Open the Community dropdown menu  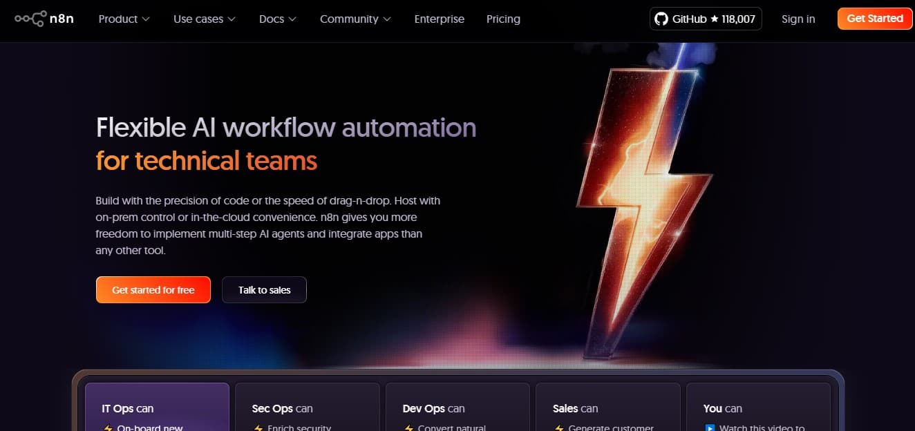tap(355, 19)
